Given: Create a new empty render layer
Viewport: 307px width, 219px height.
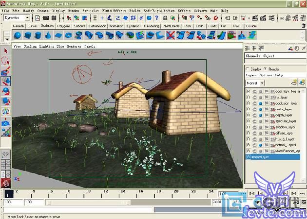Looking at the screenshot, I should click(294, 83).
